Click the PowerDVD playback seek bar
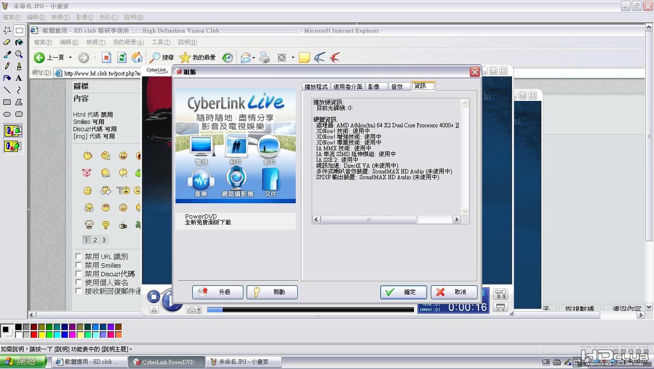The width and height of the screenshot is (654, 369). pyautogui.click(x=310, y=310)
